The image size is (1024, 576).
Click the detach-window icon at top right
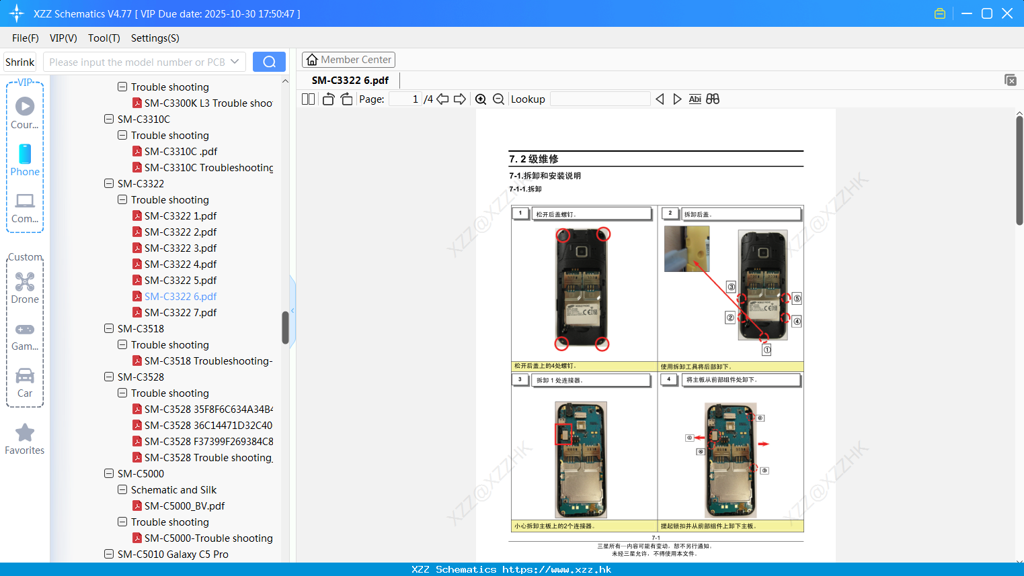(x=1011, y=80)
